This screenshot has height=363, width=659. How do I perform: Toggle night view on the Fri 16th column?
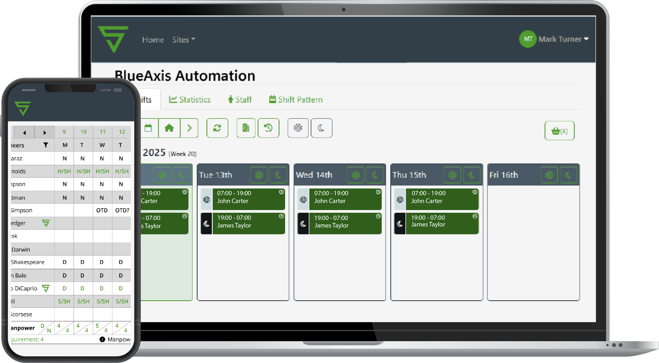pos(569,175)
